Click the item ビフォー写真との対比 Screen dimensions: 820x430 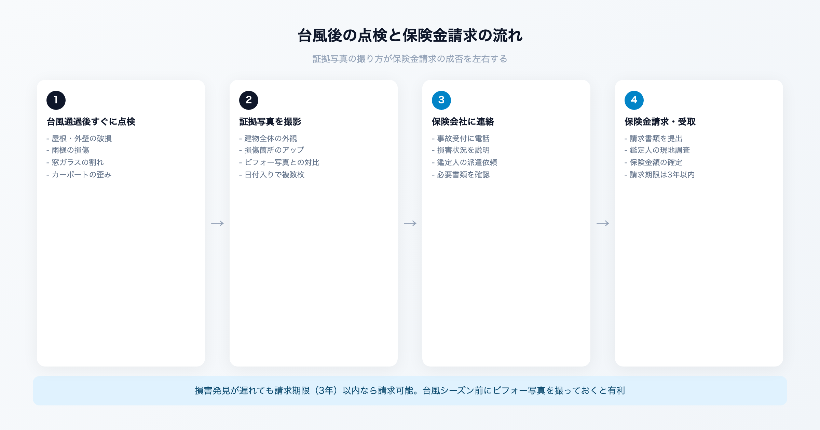(279, 162)
